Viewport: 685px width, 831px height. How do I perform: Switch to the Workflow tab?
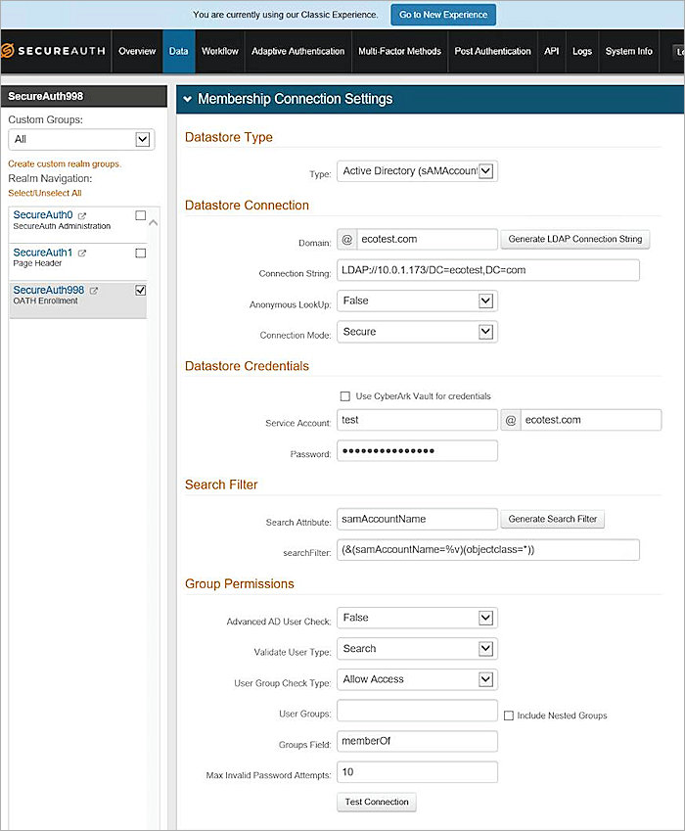coord(219,53)
